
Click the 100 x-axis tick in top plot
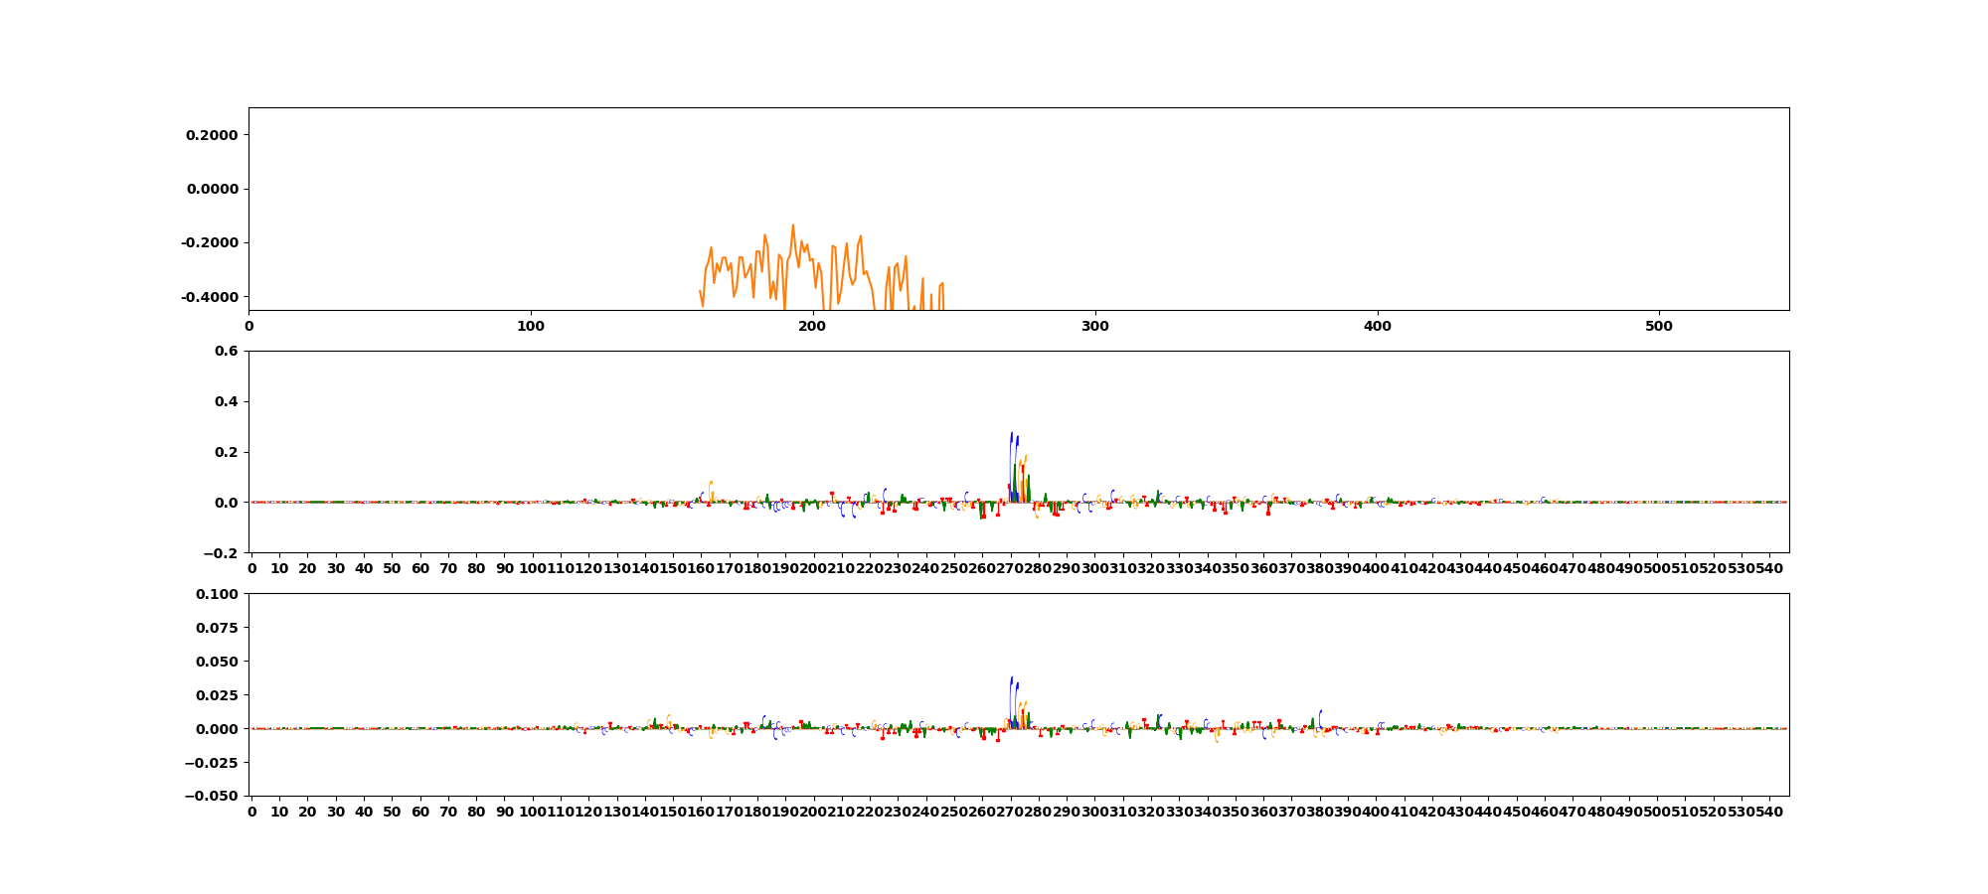[531, 326]
